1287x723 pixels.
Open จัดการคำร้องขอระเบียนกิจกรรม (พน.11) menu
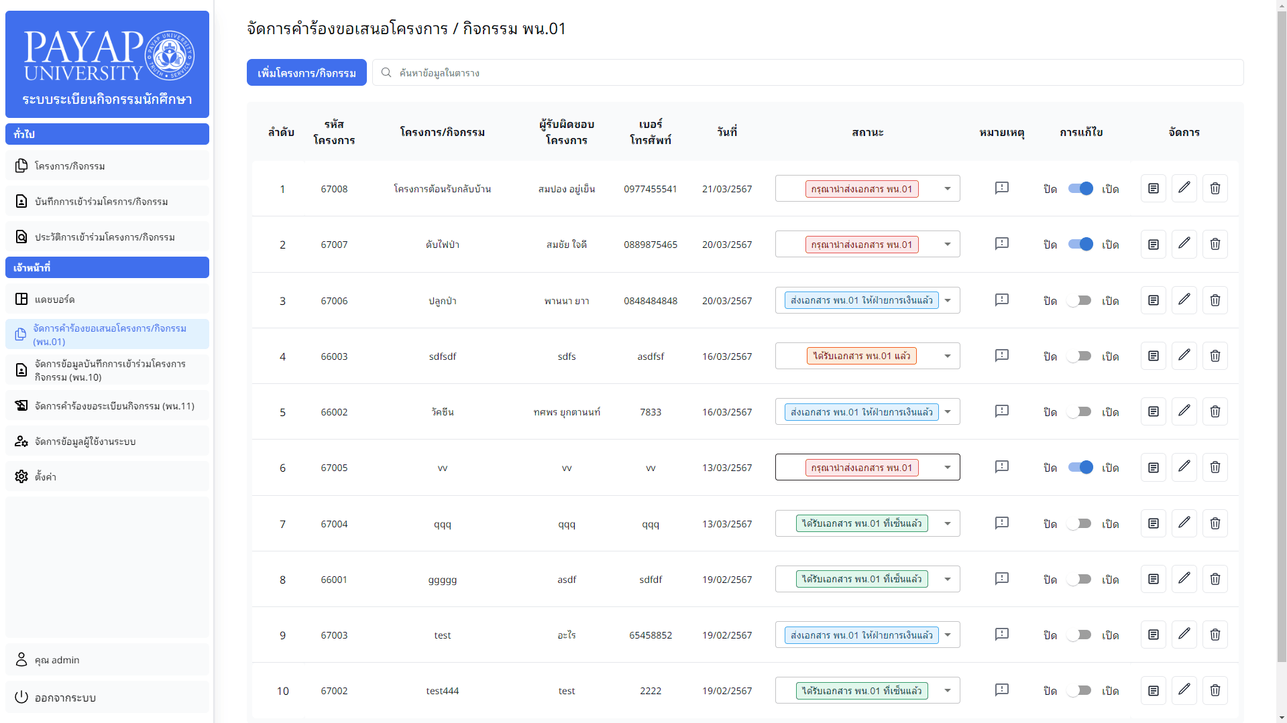tap(107, 405)
